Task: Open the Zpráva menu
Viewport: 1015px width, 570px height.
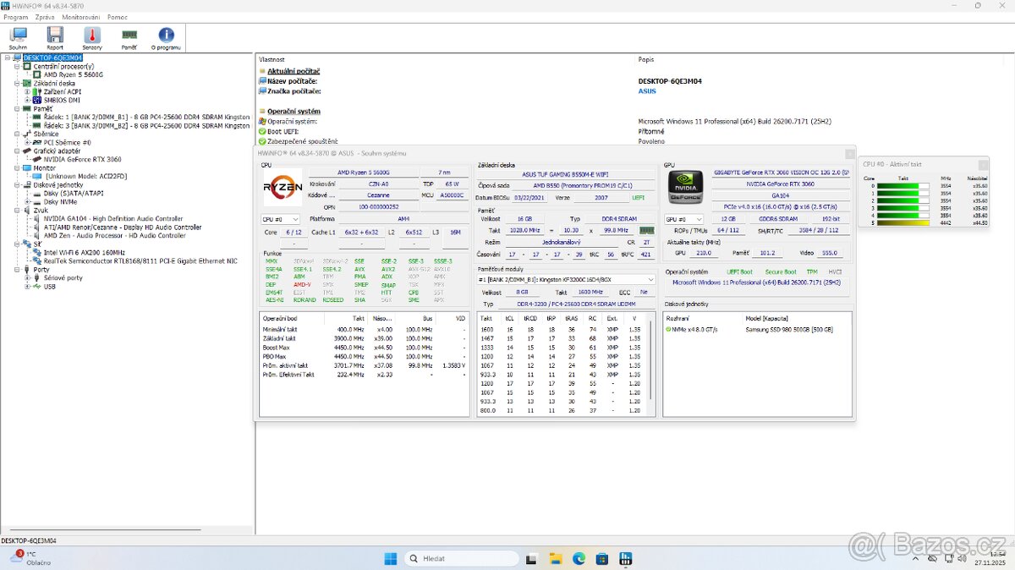Action: [44, 16]
